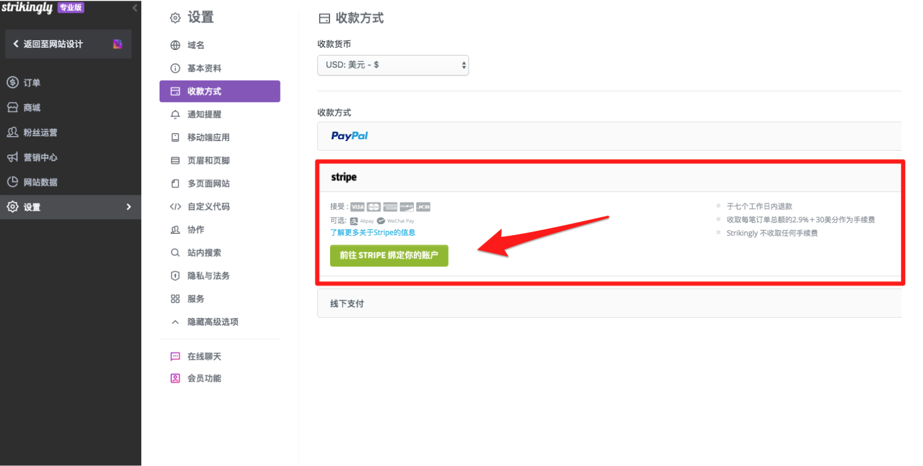Screen dimensions: 923x466
Task: Click the 隐私与法务 shield icon
Action: (175, 275)
